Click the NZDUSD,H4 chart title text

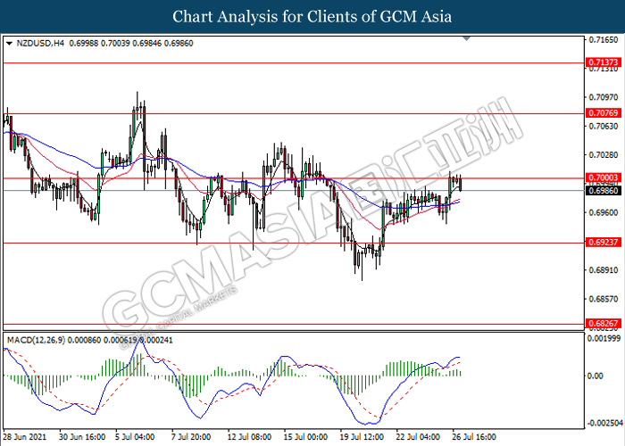tap(40, 43)
